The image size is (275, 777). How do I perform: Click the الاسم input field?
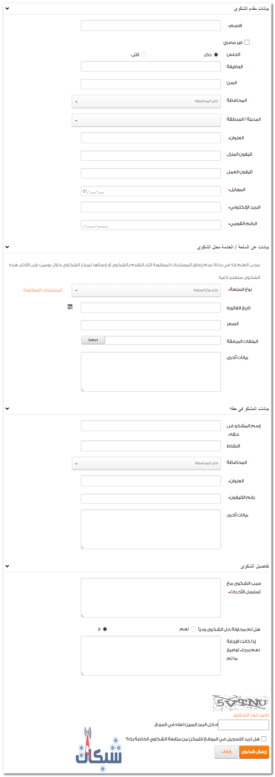click(150, 26)
